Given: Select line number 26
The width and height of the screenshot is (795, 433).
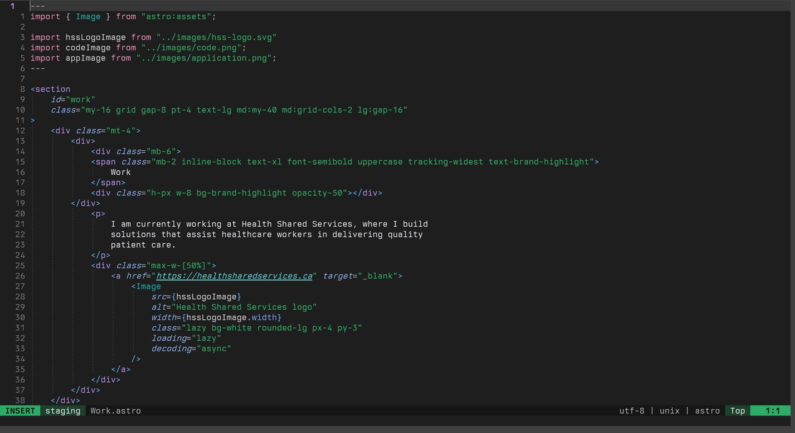Looking at the screenshot, I should pyautogui.click(x=19, y=275).
